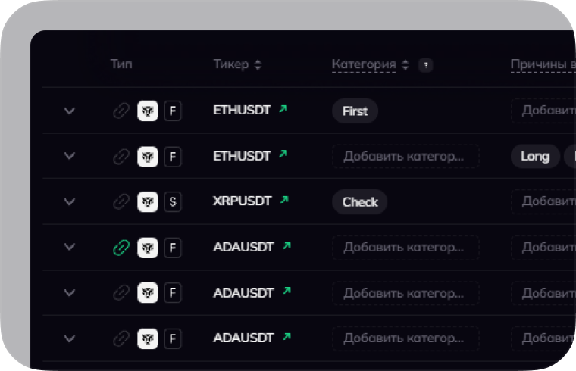Click the green link icon in ADAUSDT row

[x=121, y=247]
